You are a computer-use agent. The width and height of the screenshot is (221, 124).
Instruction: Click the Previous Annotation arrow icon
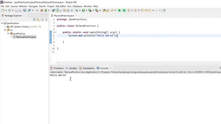(135, 10)
